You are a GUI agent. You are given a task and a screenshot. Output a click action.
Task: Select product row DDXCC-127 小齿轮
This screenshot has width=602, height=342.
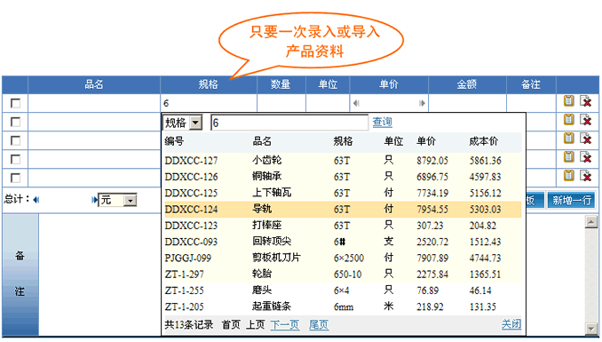tap(343, 161)
